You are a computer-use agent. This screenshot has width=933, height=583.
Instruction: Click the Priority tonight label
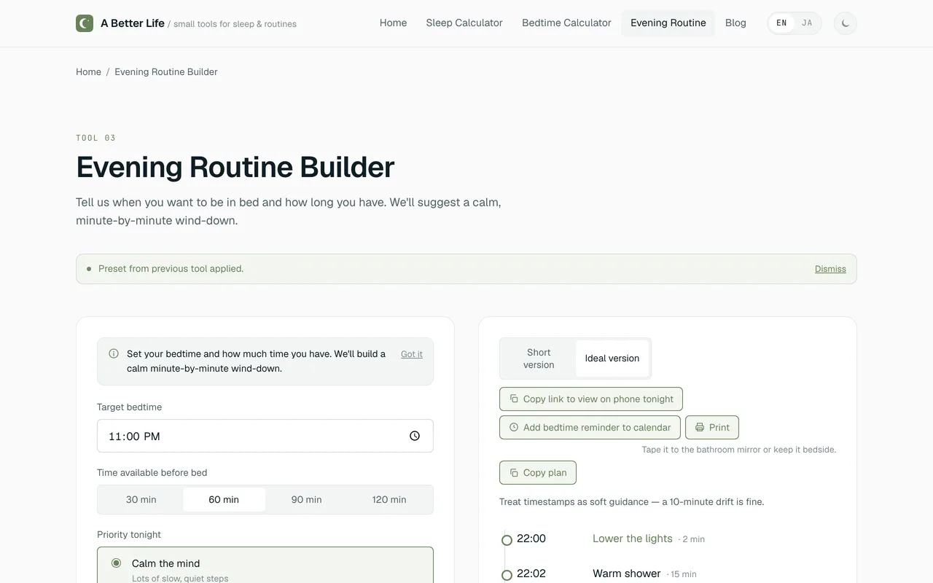click(x=129, y=534)
